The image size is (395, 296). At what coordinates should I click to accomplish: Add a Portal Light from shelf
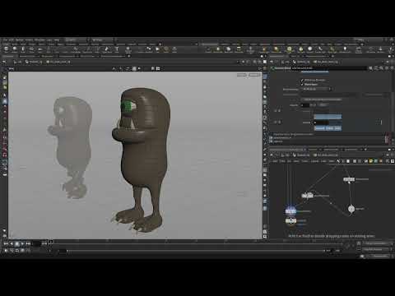tap(332, 49)
